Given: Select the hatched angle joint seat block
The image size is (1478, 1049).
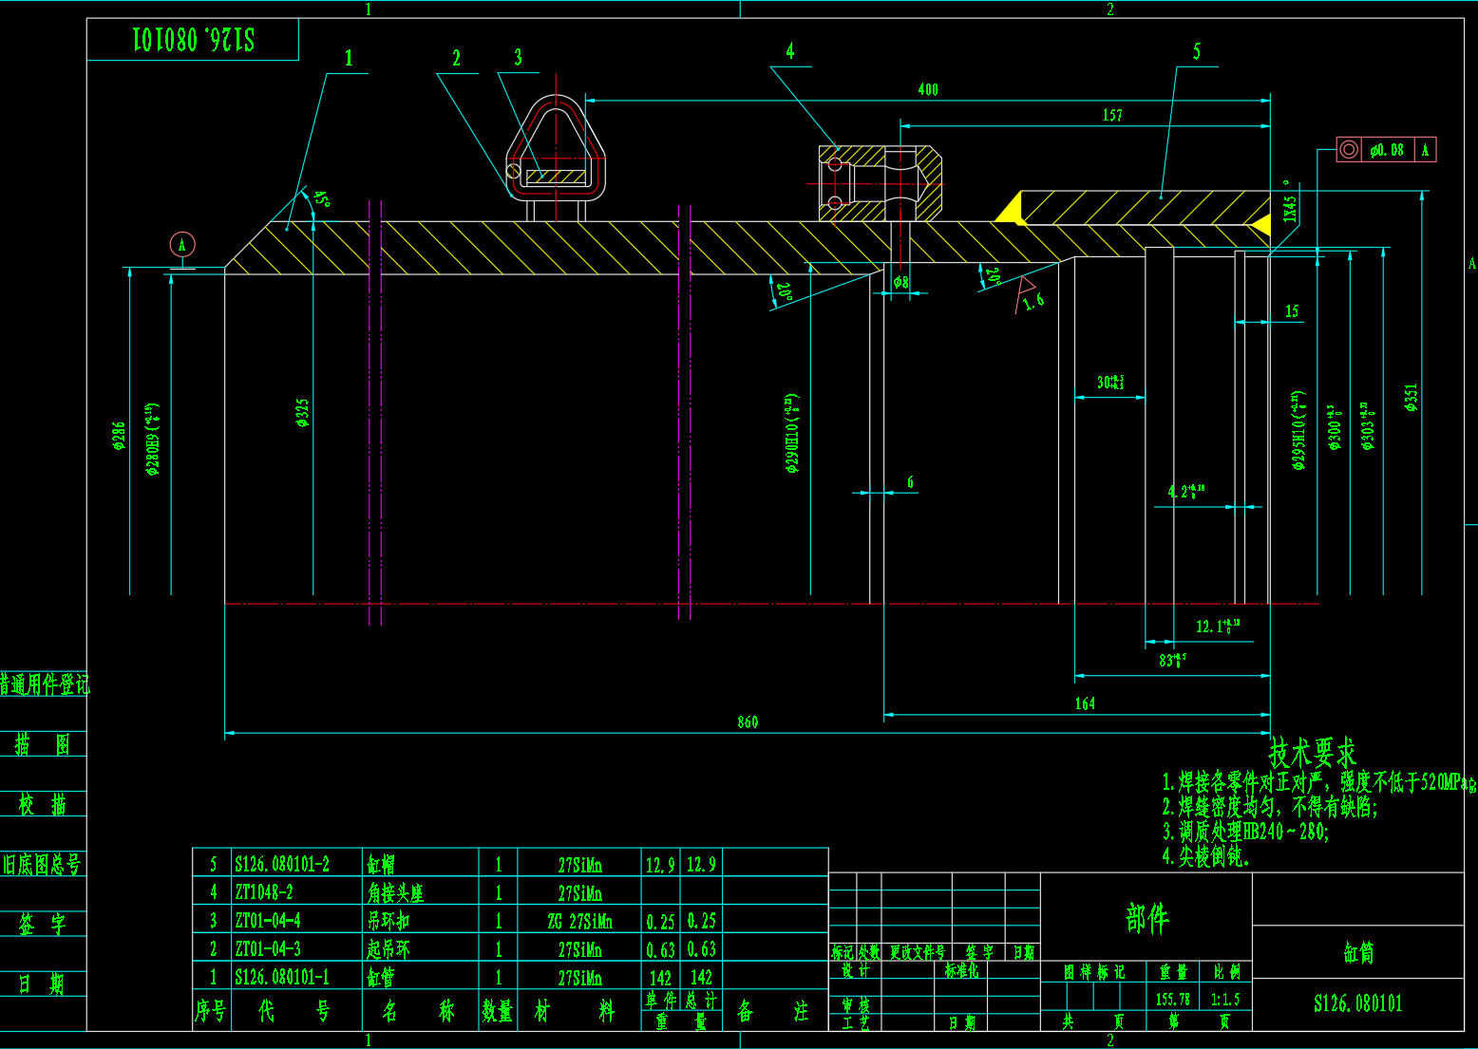Looking at the screenshot, I should pos(880,183).
